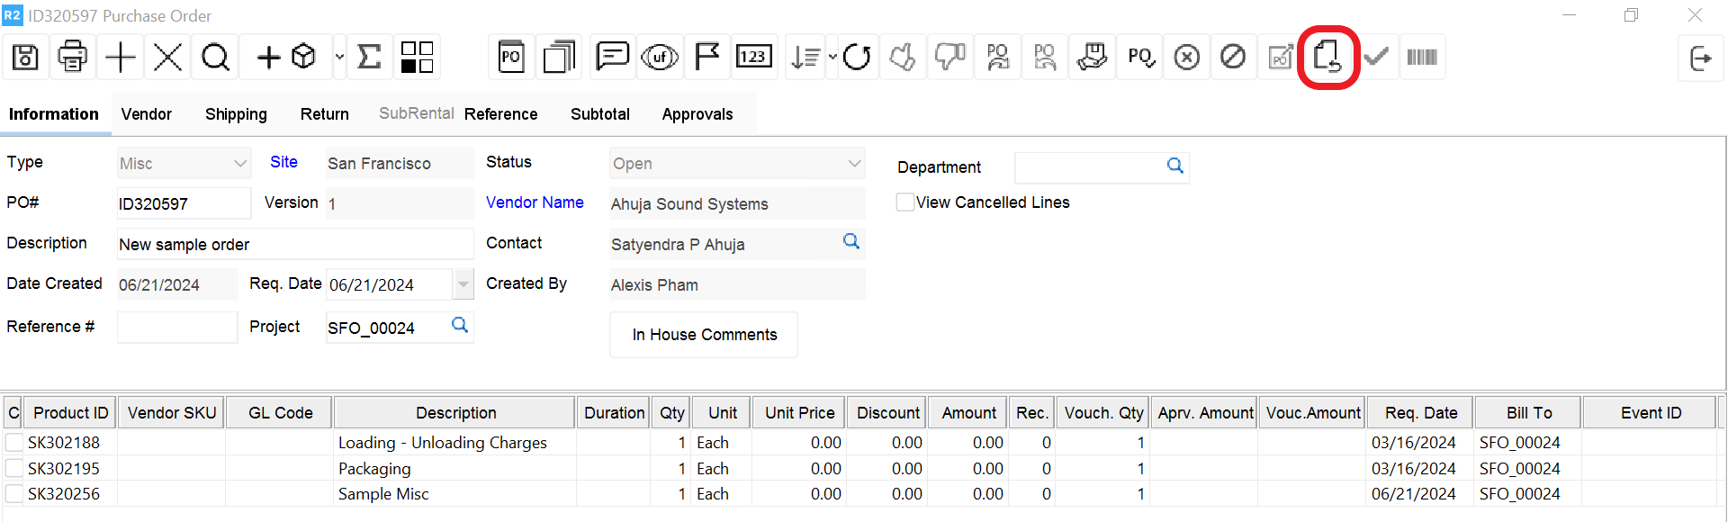
Task: Enable View Cancelled Lines checkbox
Action: tap(905, 202)
